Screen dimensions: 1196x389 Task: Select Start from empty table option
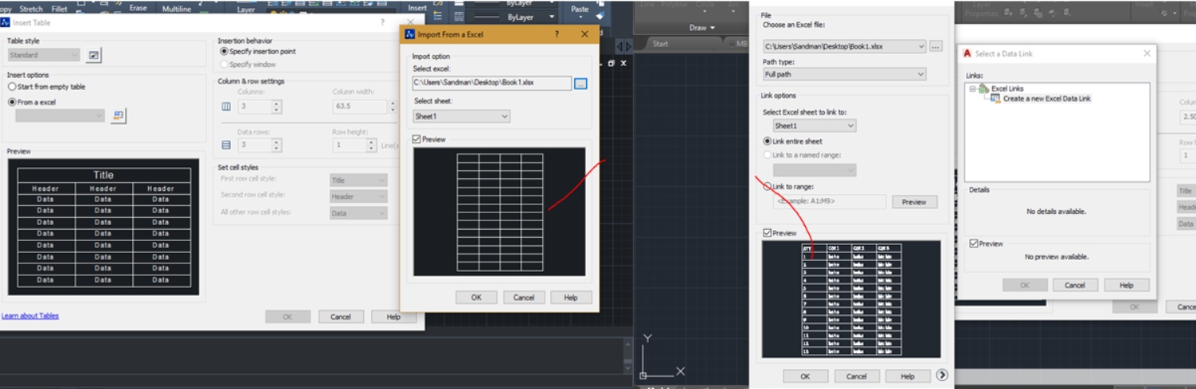coord(12,87)
